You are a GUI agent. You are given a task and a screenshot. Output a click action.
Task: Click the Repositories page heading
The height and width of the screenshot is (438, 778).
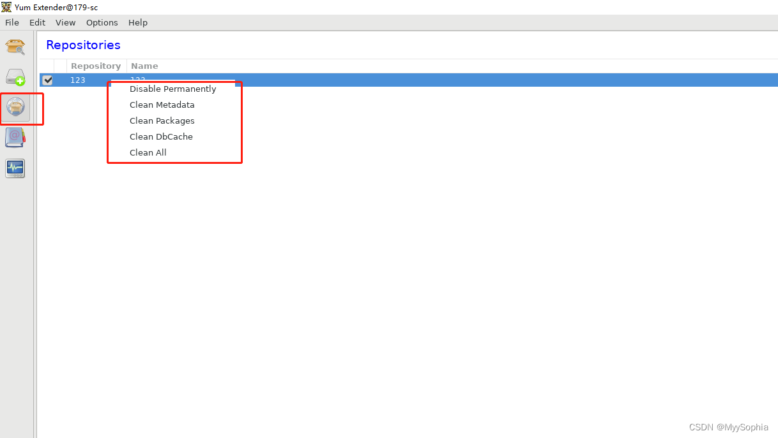(x=84, y=45)
